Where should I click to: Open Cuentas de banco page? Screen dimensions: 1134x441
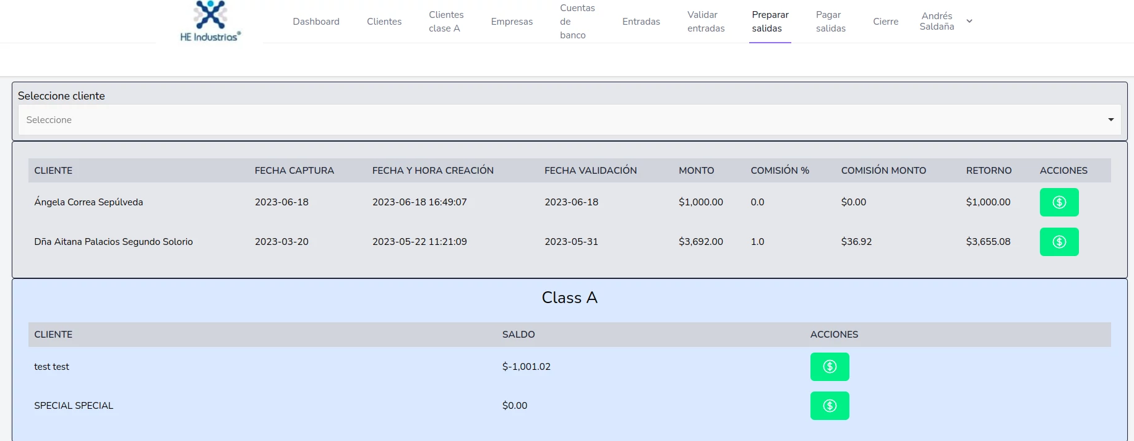coord(577,22)
